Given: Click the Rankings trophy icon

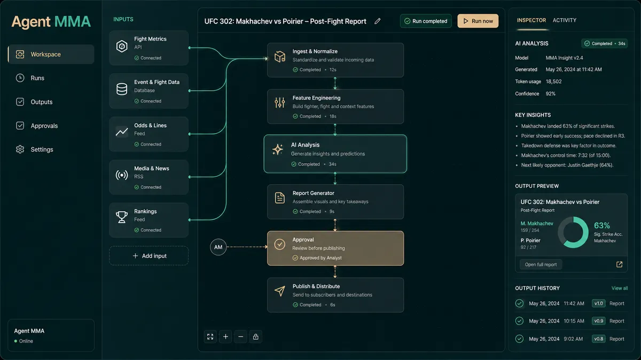Looking at the screenshot, I should tap(122, 218).
